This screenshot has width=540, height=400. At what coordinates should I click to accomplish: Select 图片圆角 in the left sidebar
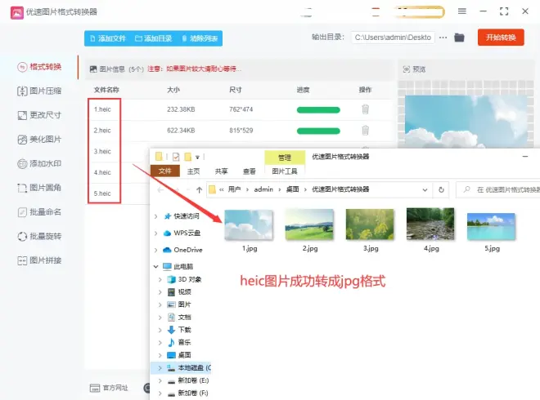(39, 188)
